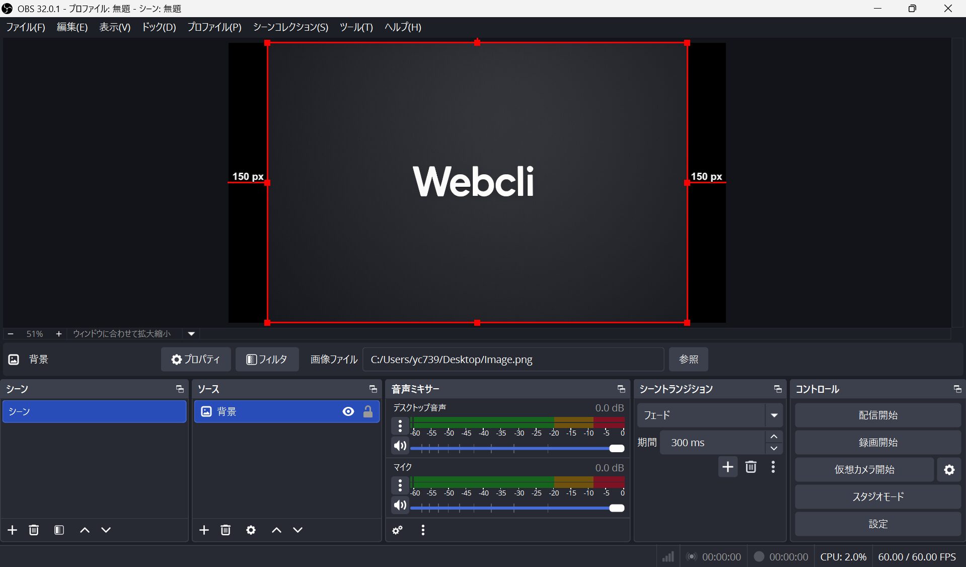Mute the マイク audio channel
Viewport: 966px width, 567px height.
coord(400,505)
